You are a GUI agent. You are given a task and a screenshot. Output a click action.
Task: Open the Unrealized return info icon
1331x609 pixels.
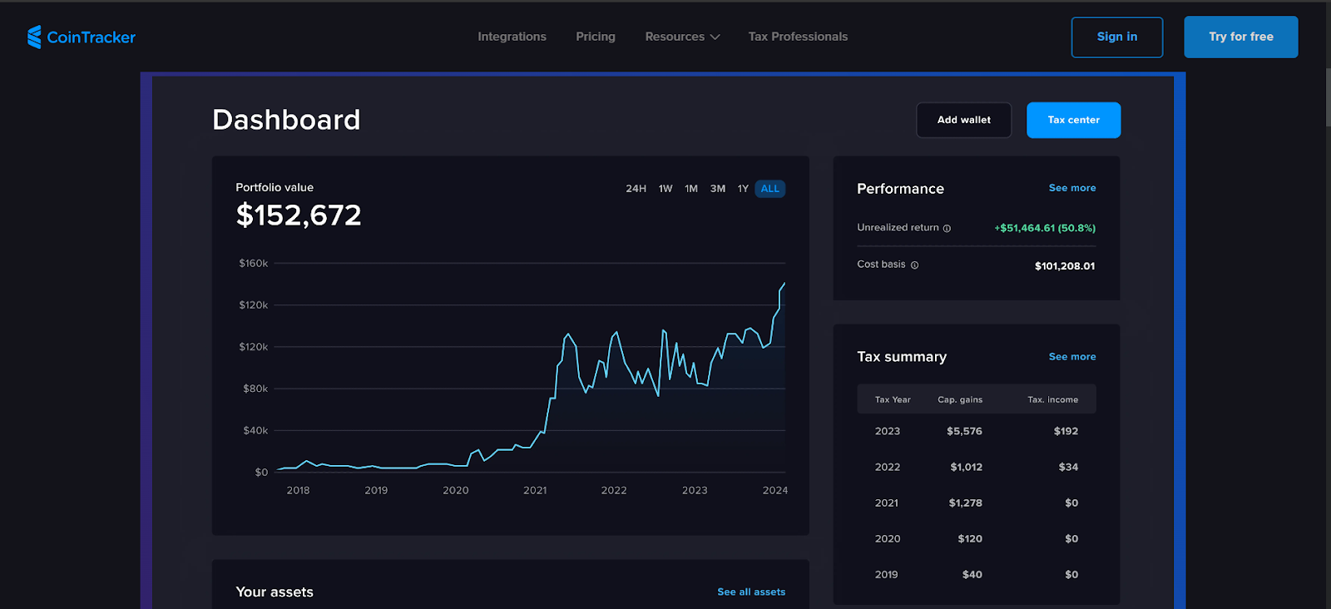coord(947,228)
